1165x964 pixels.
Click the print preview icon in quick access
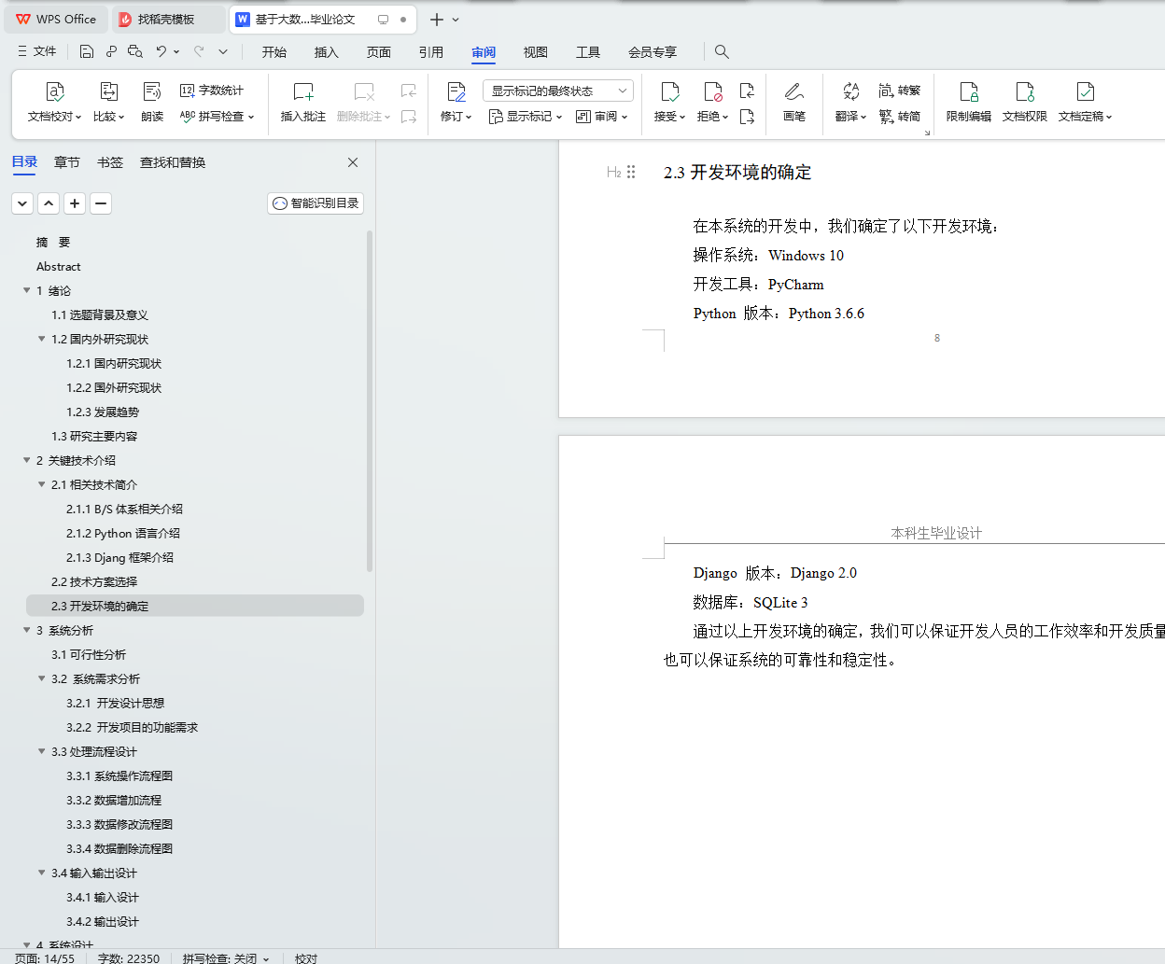pos(135,51)
